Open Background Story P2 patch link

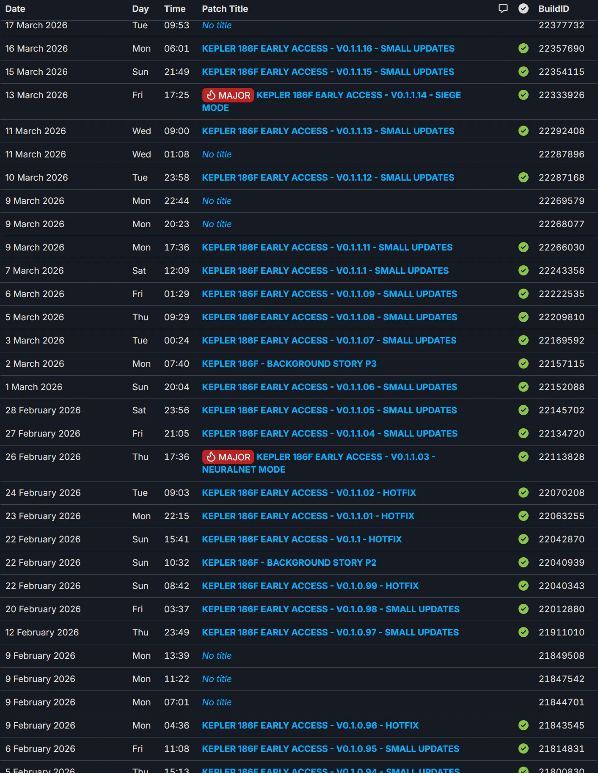pos(289,563)
